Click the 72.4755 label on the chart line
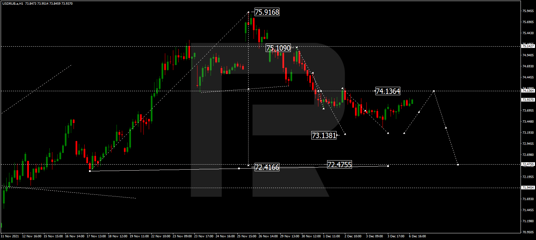The image size is (536, 240). [x=339, y=165]
